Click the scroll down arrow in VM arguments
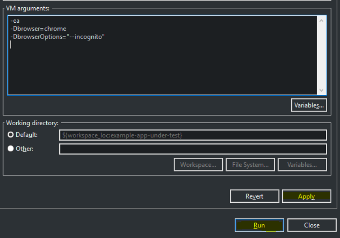Viewport: 340px width, 238px height. [322, 90]
